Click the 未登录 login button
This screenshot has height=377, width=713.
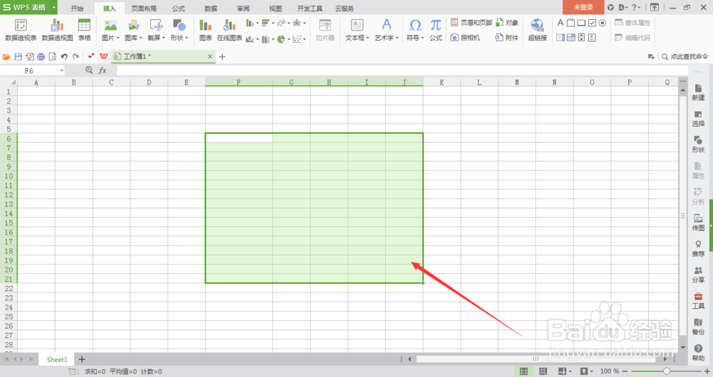(x=583, y=7)
